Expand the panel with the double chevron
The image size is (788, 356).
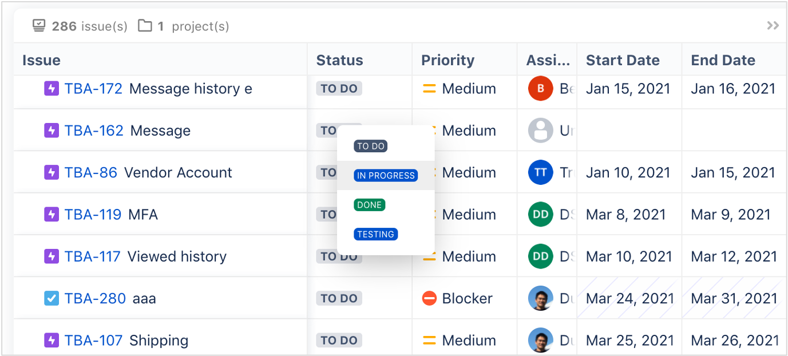click(x=773, y=26)
